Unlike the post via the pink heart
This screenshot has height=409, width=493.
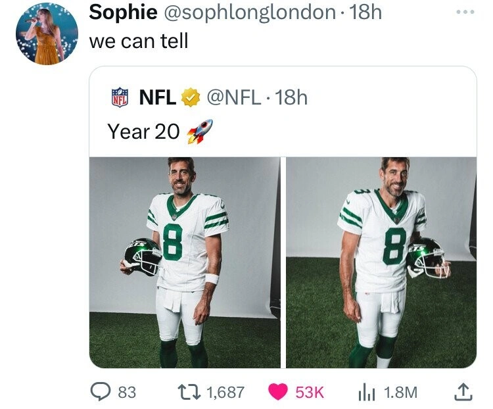[x=279, y=392]
